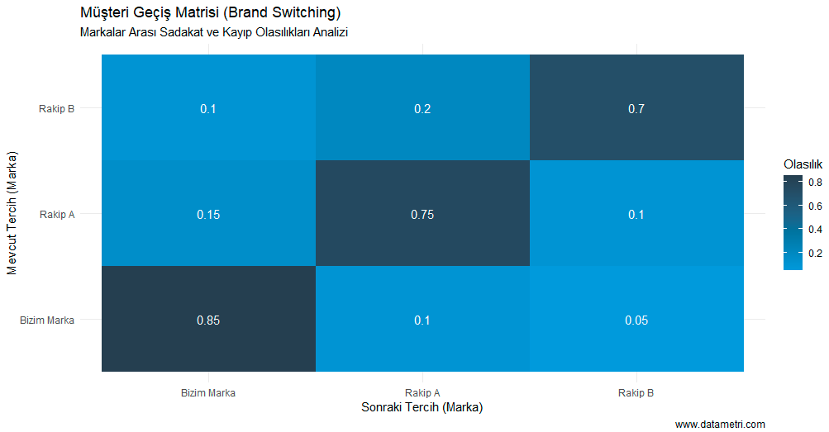
Task: Click the 0.2 heatmap cell
Action: point(422,108)
